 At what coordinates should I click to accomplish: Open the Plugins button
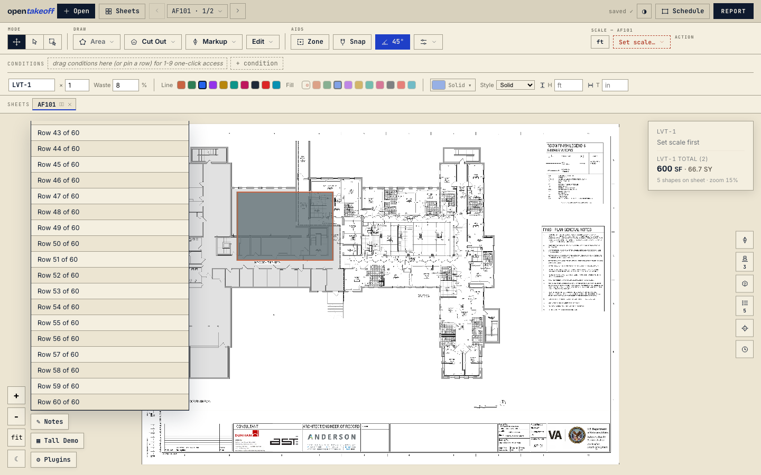[53, 460]
